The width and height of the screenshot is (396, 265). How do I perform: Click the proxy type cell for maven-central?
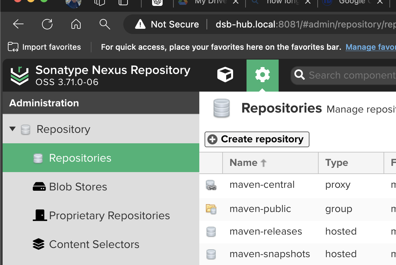[x=338, y=185]
